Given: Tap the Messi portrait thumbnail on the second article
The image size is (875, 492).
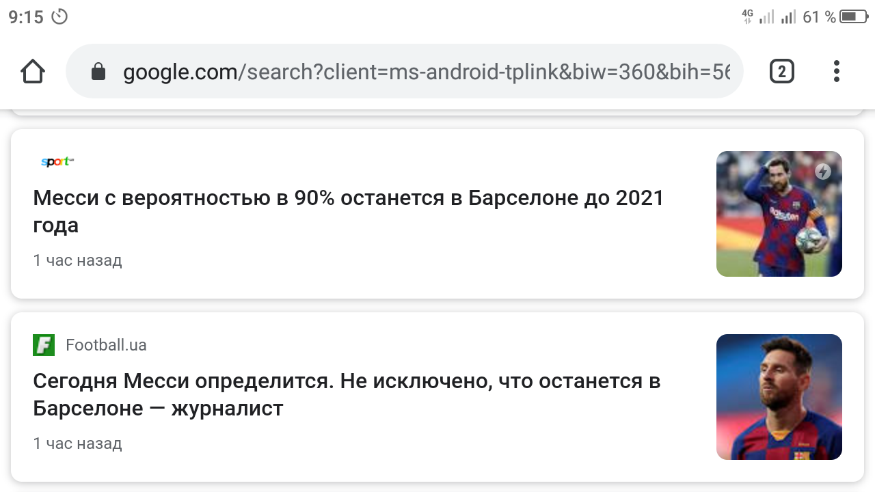Looking at the screenshot, I should point(779,396).
